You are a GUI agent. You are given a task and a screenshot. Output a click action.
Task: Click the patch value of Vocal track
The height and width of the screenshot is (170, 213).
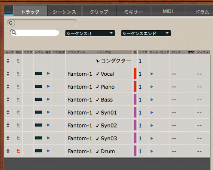coord(174,74)
